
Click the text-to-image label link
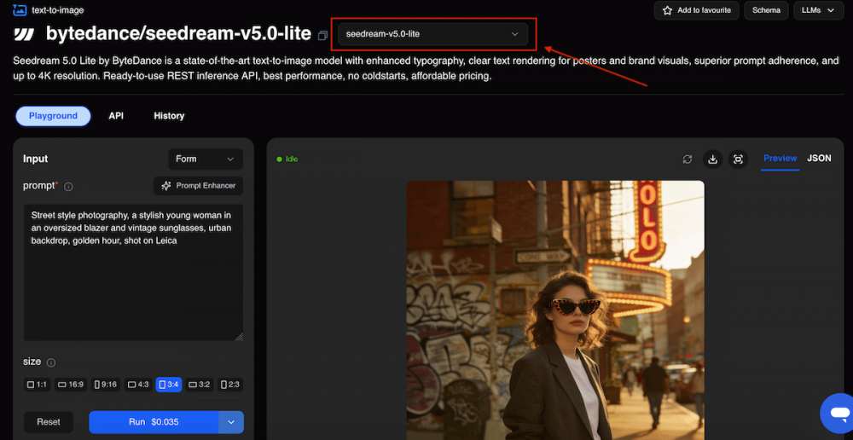[58, 9]
